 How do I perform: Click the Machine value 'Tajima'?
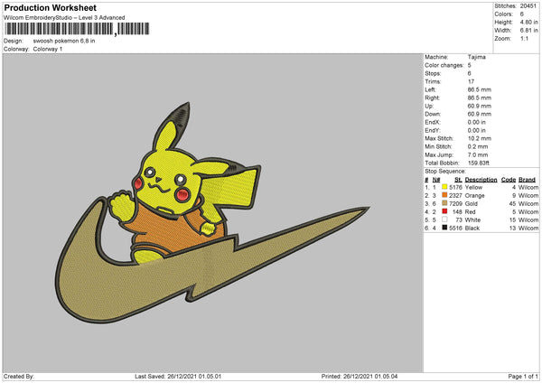tap(477, 57)
